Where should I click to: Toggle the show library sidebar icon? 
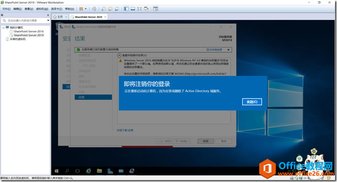click(126, 9)
